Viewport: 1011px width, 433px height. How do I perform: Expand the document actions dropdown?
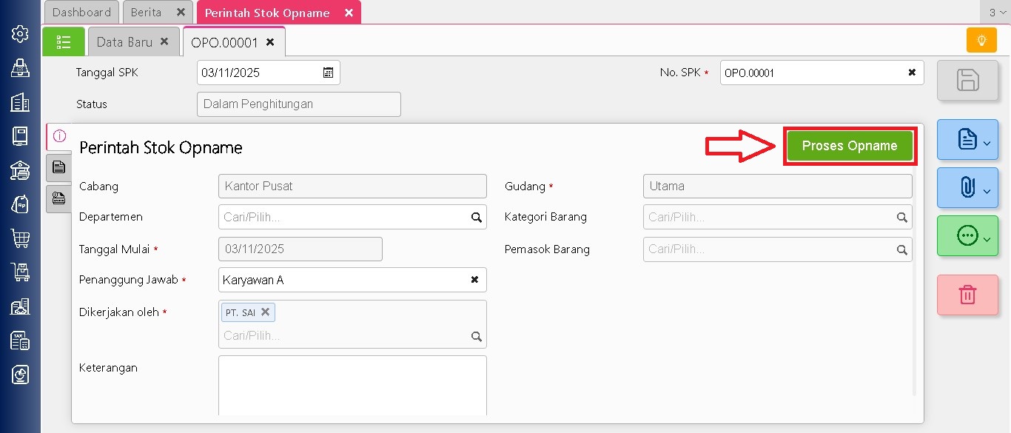tap(967, 140)
